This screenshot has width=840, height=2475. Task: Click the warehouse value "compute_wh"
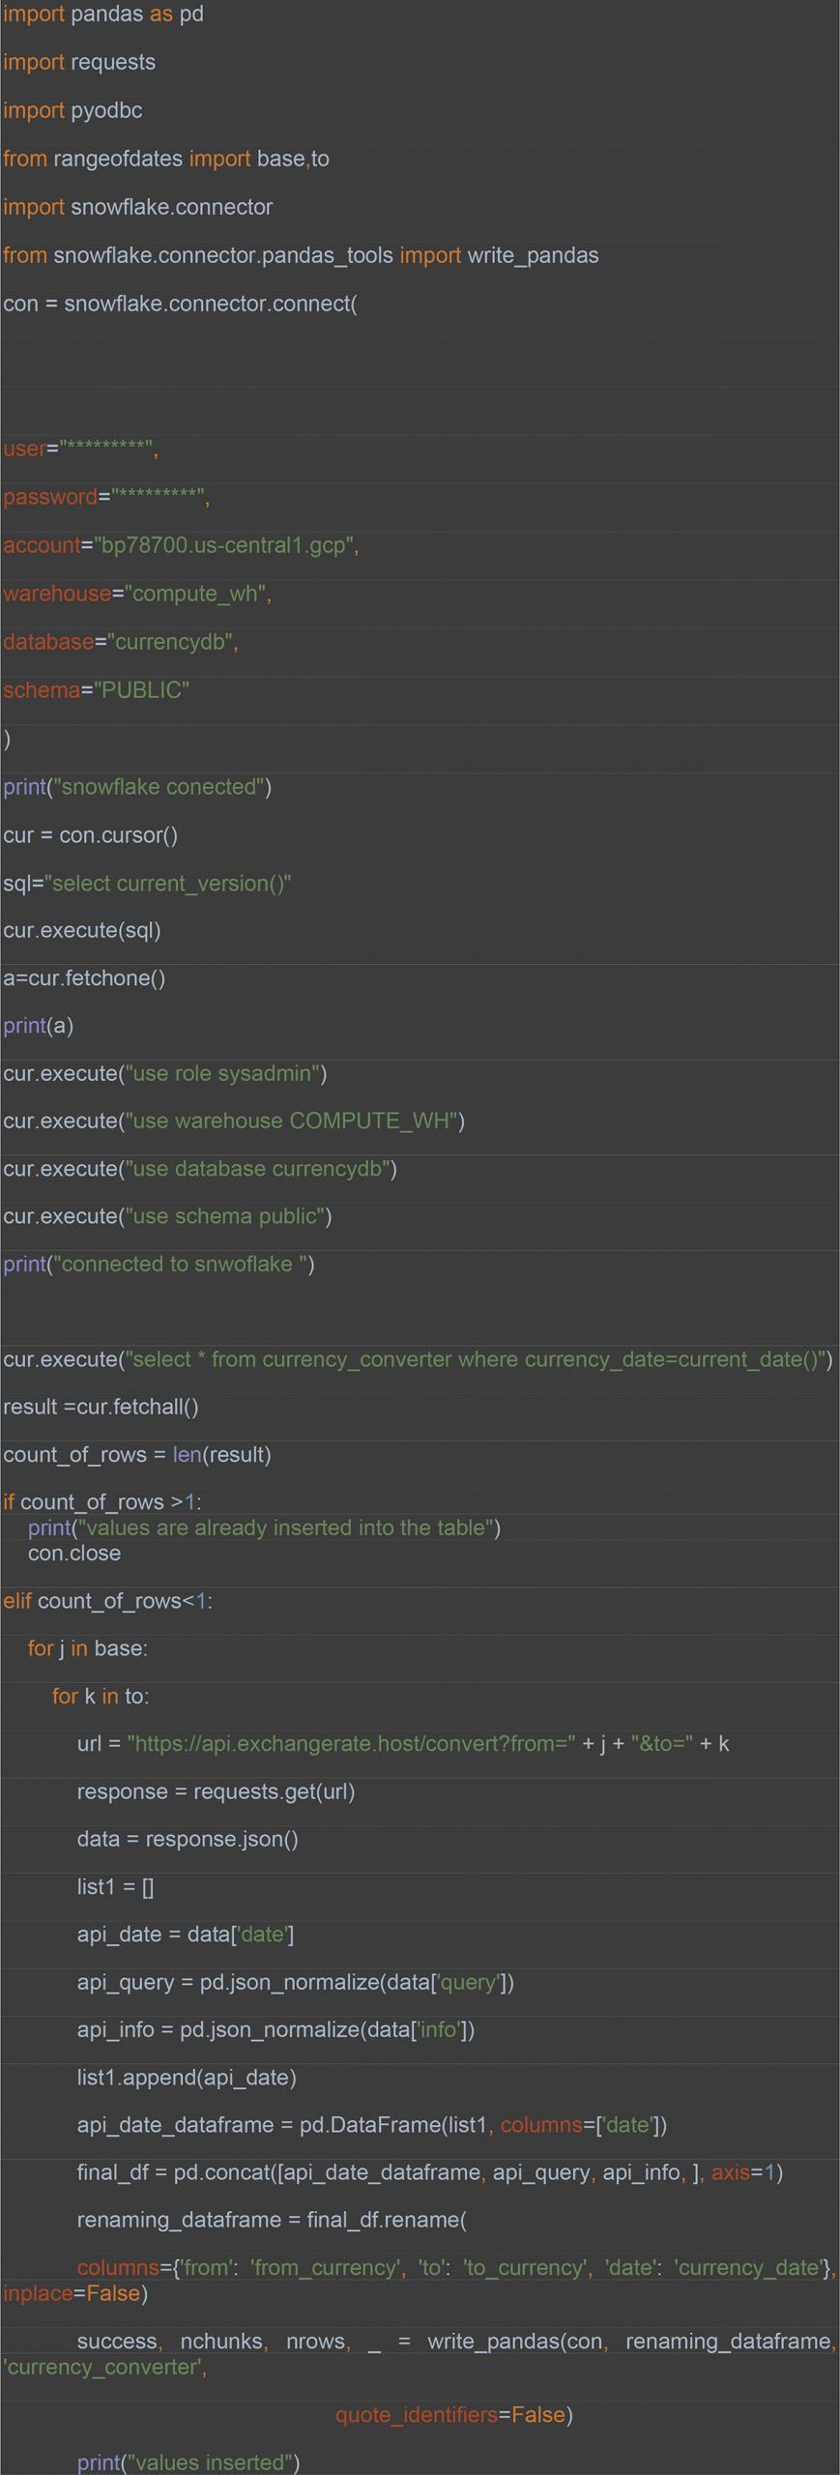coord(195,594)
